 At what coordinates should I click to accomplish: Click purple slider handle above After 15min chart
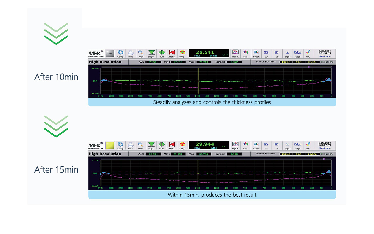(x=324, y=159)
